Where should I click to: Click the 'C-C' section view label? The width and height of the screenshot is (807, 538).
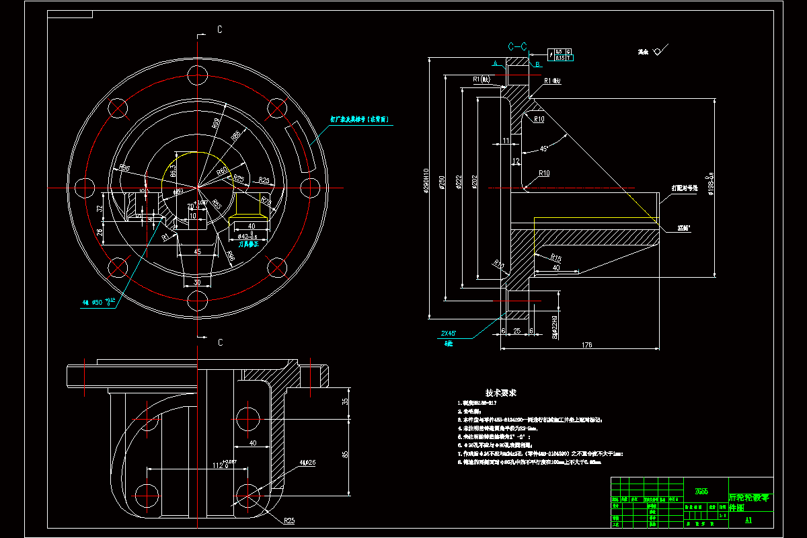click(517, 46)
